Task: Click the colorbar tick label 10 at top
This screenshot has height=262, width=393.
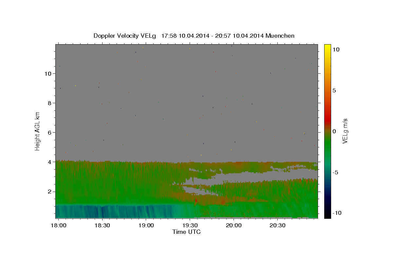Action: pos(336,49)
